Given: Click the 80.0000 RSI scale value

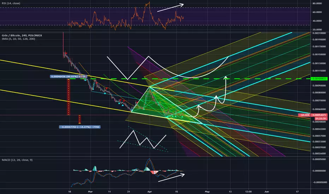Looking at the screenshot, I should coord(317,4).
